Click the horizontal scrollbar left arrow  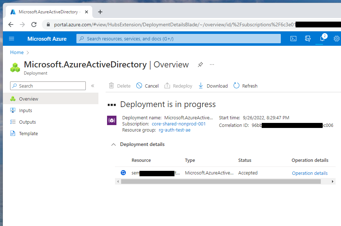pyautogui.click(x=118, y=181)
